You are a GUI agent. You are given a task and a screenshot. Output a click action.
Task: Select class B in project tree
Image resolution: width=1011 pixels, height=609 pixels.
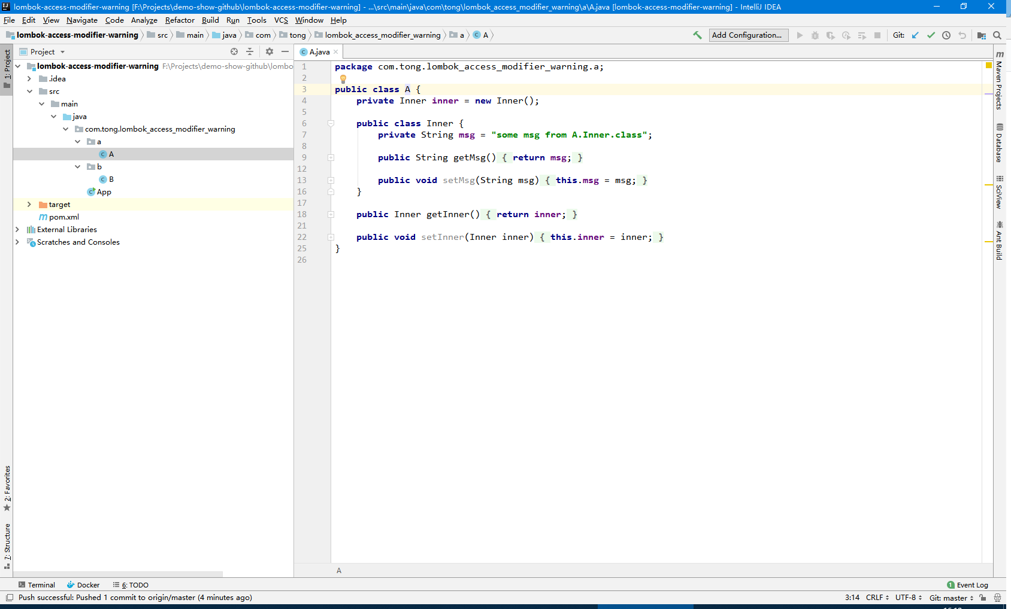click(x=107, y=179)
